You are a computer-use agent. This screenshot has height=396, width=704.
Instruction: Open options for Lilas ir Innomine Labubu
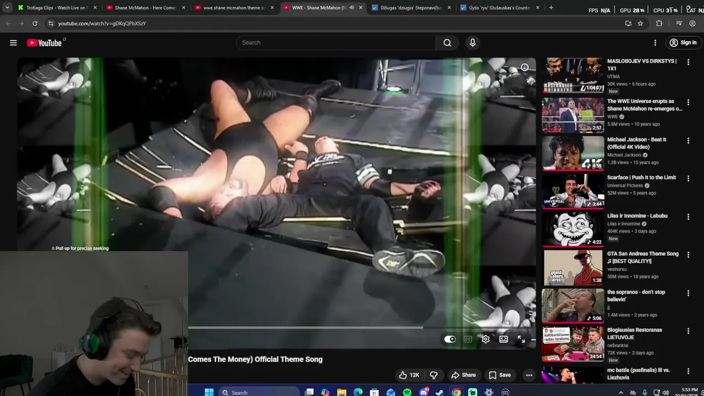[x=688, y=217]
